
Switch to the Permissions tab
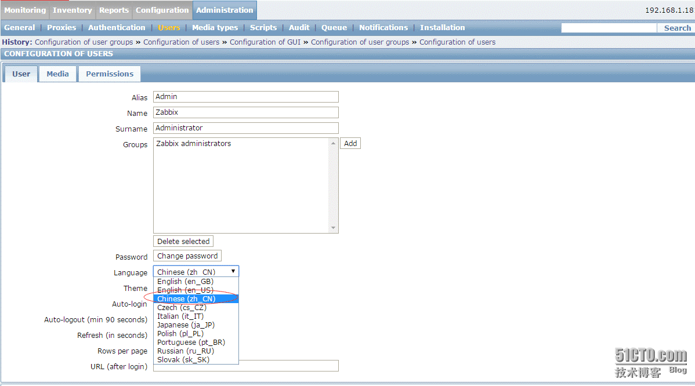pyautogui.click(x=110, y=74)
